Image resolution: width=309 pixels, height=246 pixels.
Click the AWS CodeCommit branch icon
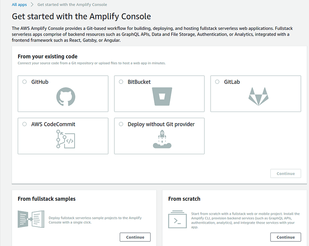tap(65, 139)
